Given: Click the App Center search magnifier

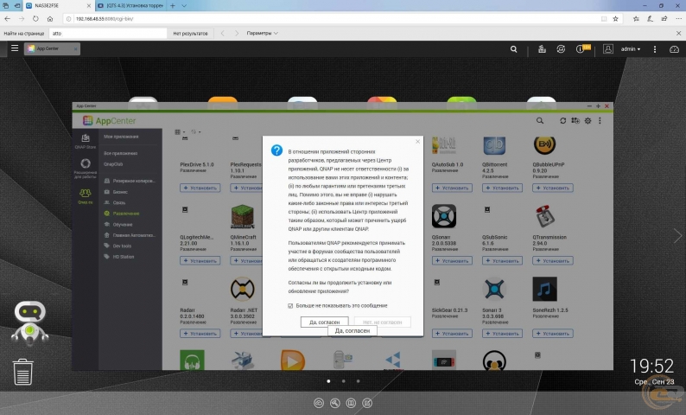Looking at the screenshot, I should click(x=540, y=120).
